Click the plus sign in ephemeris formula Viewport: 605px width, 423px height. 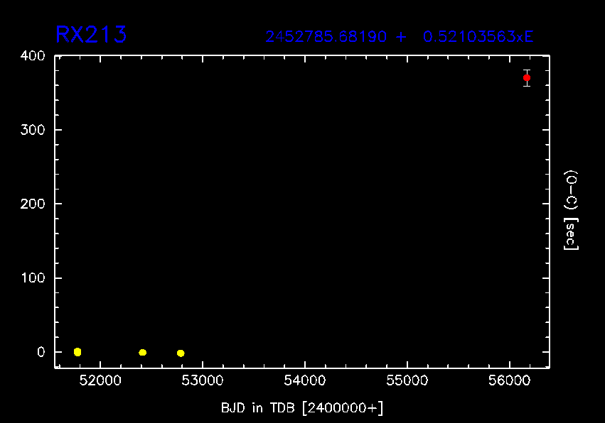402,37
